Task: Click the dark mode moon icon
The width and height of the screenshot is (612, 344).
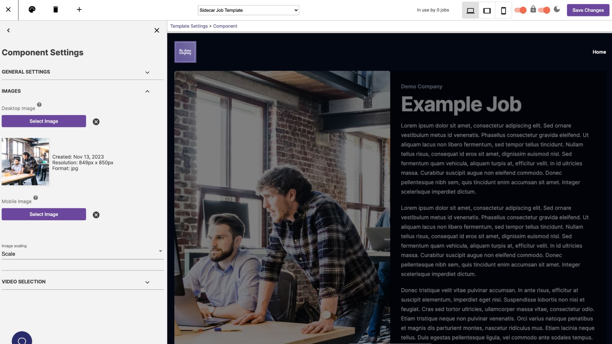Action: click(x=557, y=9)
